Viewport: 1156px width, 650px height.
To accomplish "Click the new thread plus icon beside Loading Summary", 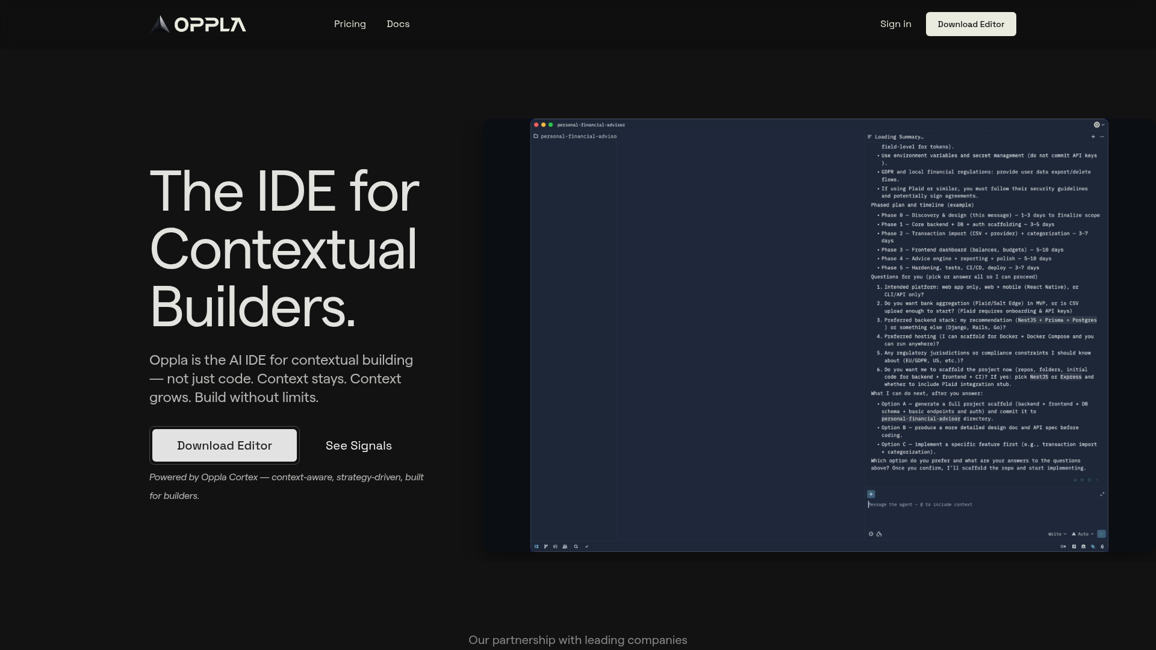I will pyautogui.click(x=1093, y=137).
